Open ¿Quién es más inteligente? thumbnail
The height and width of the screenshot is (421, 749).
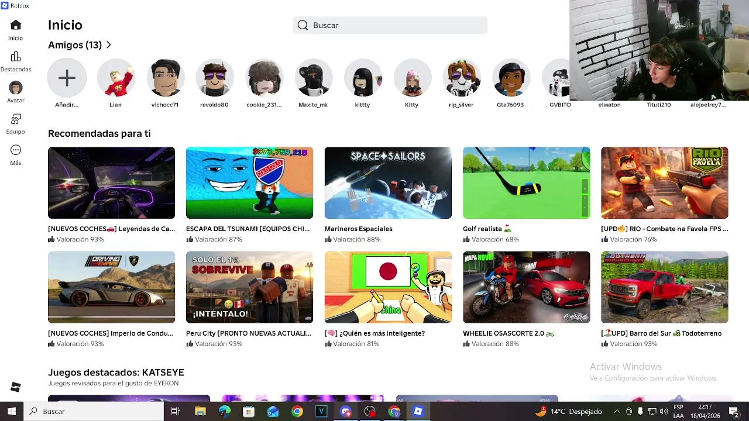388,287
